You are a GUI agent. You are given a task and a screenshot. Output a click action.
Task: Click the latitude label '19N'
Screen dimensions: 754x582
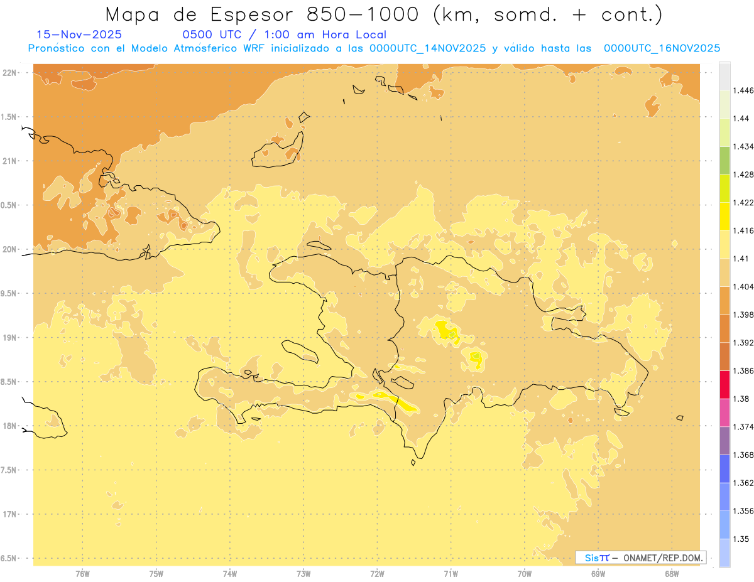pos(9,338)
